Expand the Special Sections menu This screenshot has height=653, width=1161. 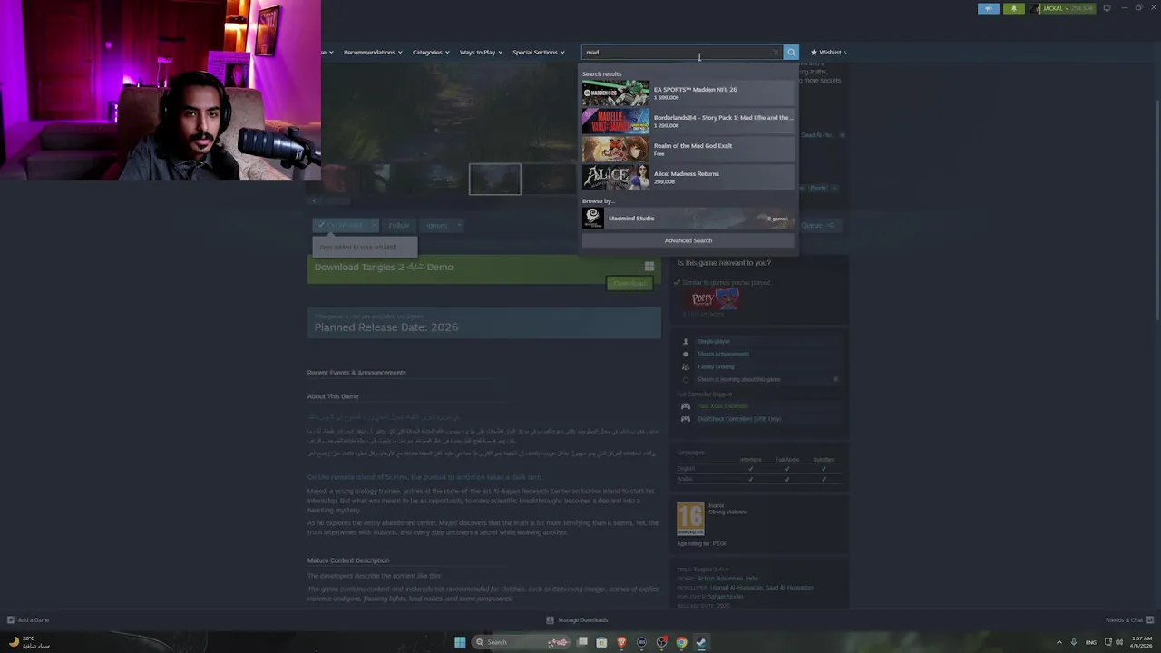click(x=538, y=53)
